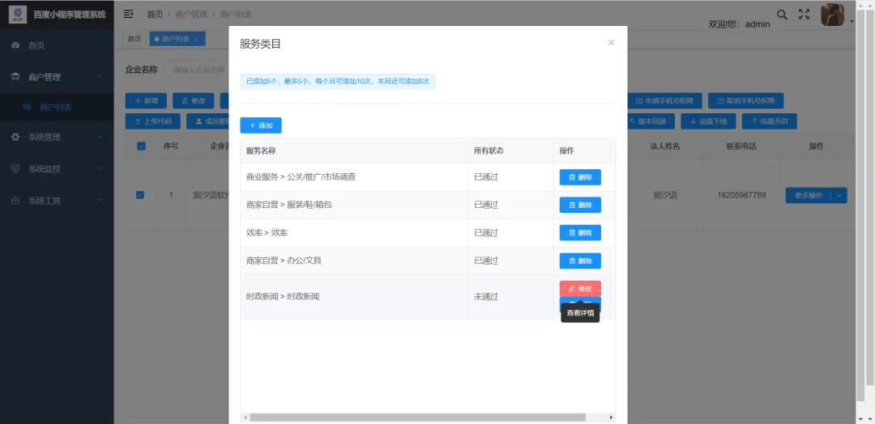
Task: Click 首页 breadcrumb link
Action: coord(155,15)
